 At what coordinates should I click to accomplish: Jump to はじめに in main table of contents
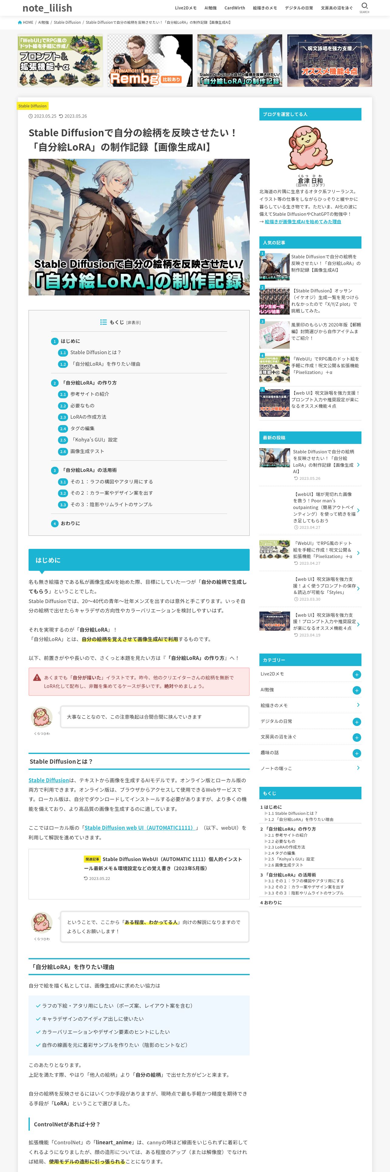click(70, 341)
